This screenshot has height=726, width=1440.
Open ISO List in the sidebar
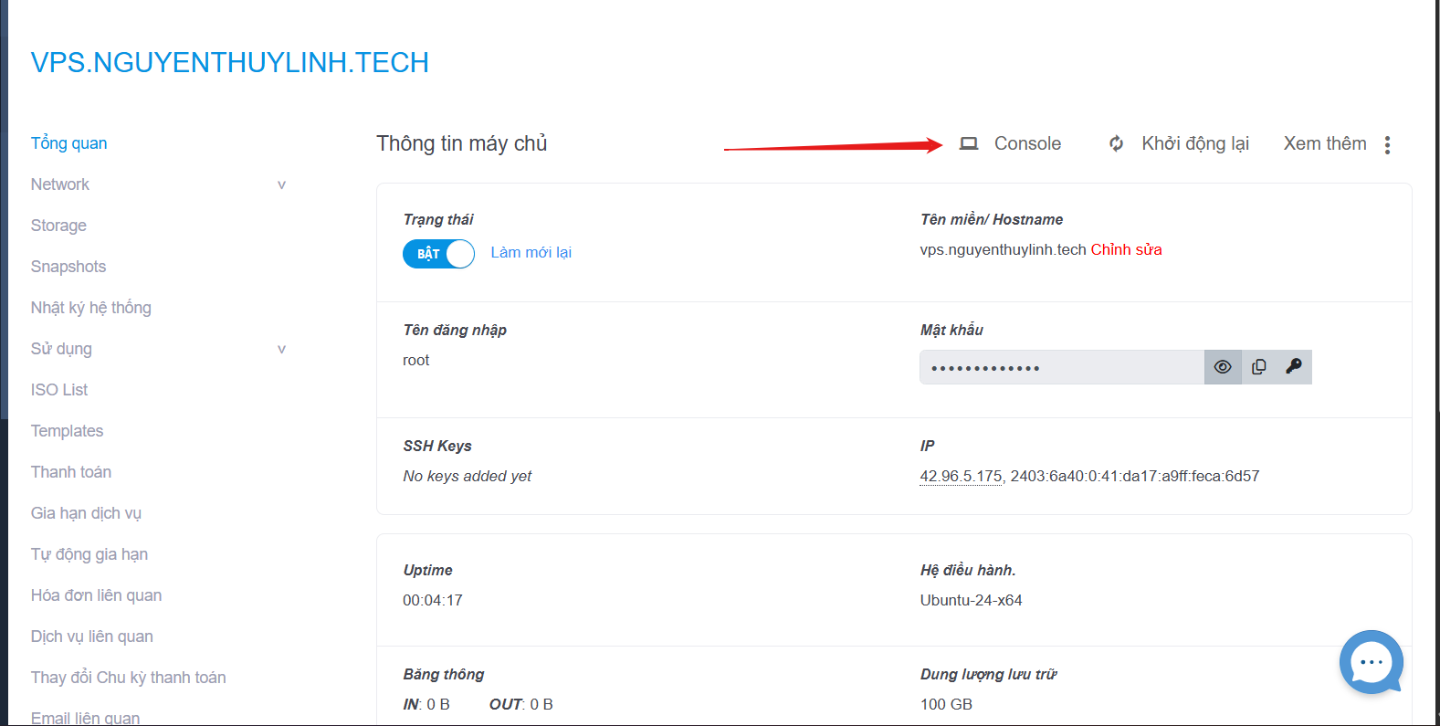point(59,390)
